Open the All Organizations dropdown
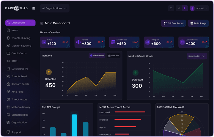The height and width of the screenshot is (137, 214). pyautogui.click(x=54, y=8)
